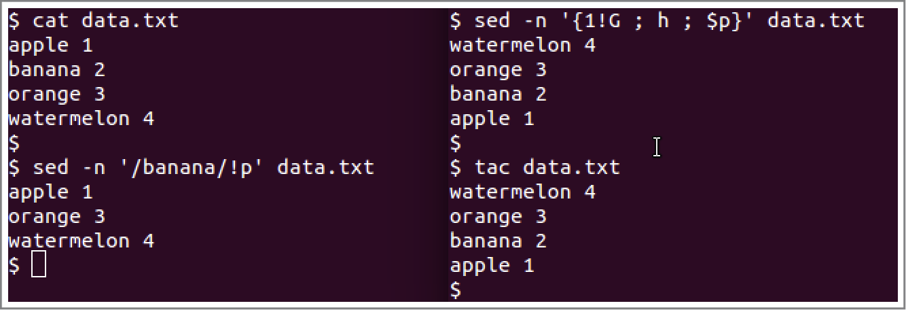Click 'watermelon 4' under the tac command
Screen dimensions: 906x310
523,192
